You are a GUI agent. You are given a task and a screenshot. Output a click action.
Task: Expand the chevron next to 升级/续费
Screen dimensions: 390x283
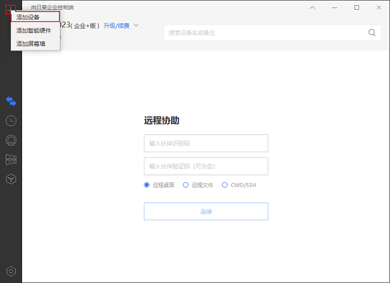(136, 25)
